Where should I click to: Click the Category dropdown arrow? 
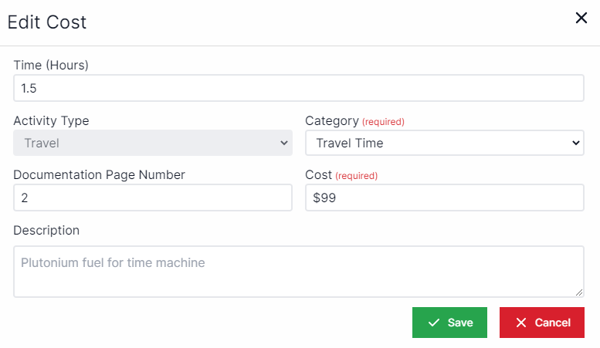[575, 143]
